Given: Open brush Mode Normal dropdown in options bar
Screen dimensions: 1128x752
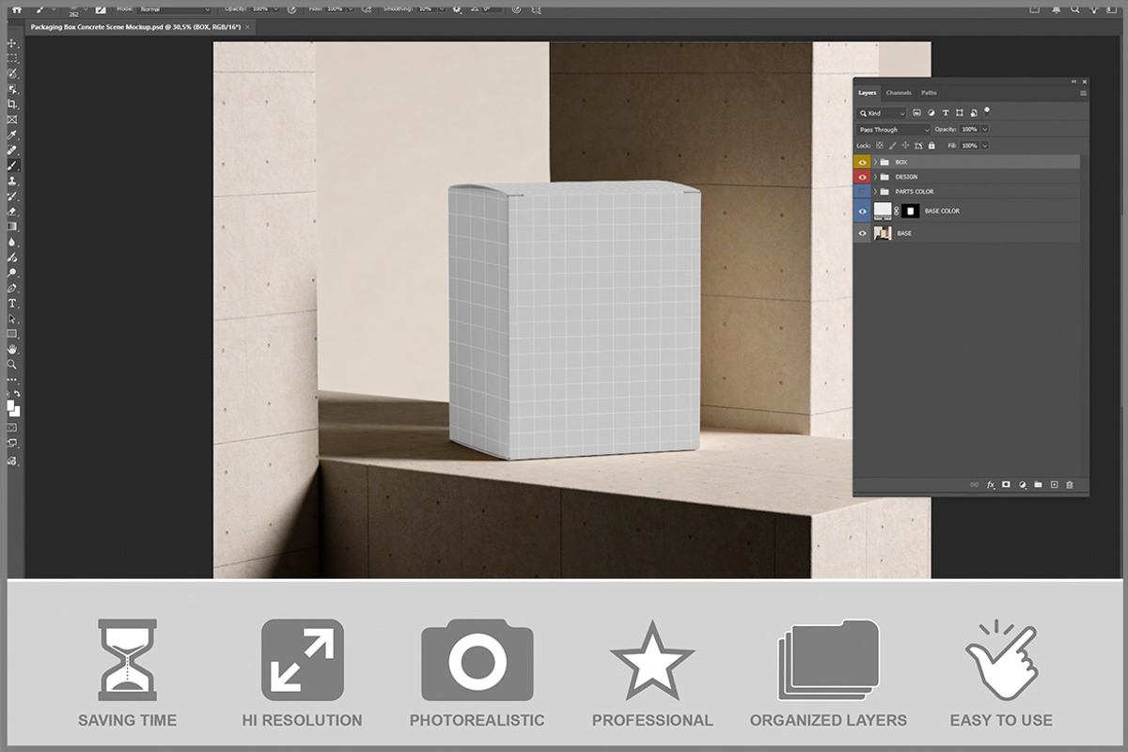Looking at the screenshot, I should pyautogui.click(x=174, y=9).
